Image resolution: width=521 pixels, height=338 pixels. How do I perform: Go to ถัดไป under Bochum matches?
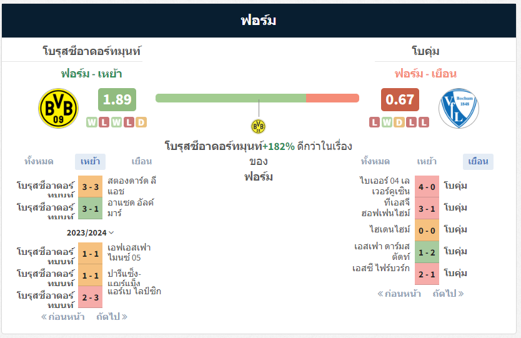(449, 294)
